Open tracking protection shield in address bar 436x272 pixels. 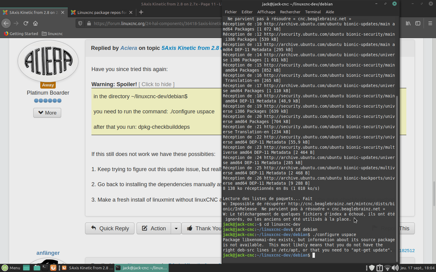tap(80, 23)
